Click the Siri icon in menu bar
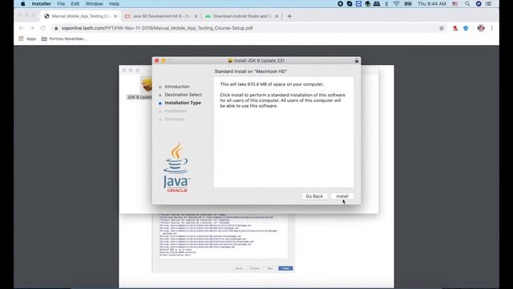This screenshot has height=289, width=513. [x=479, y=3]
